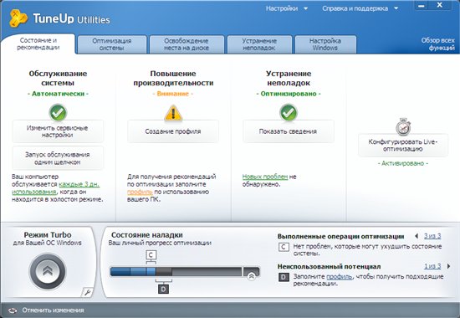The width and height of the screenshot is (460, 318).
Task: Click the D marker below progress bar
Action: (x=163, y=290)
